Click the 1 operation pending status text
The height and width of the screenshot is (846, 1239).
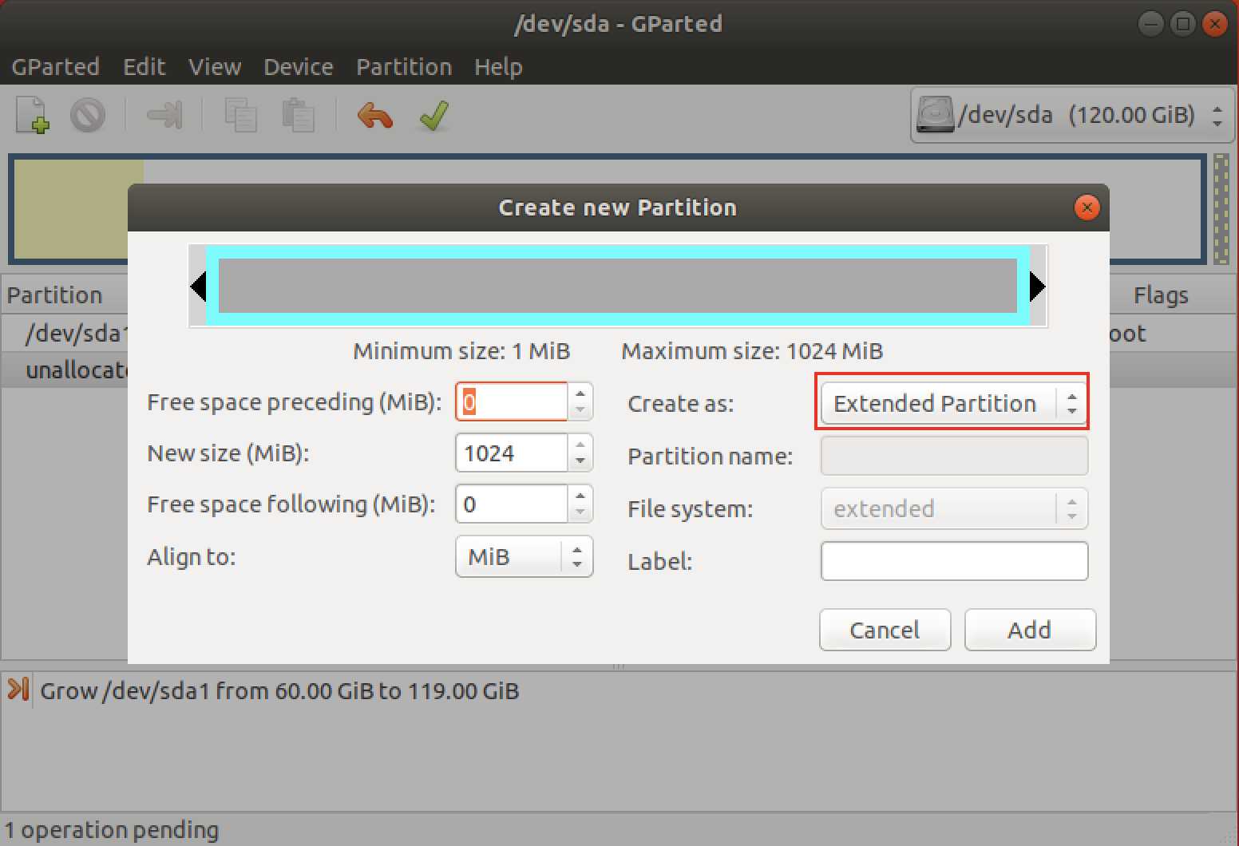112,830
